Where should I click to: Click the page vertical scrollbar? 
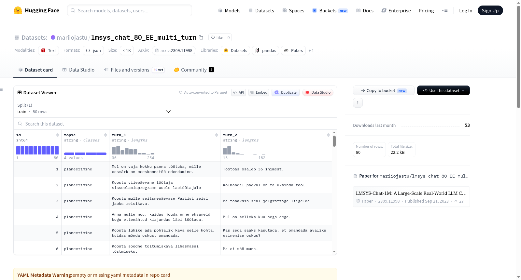tap(518, 57)
